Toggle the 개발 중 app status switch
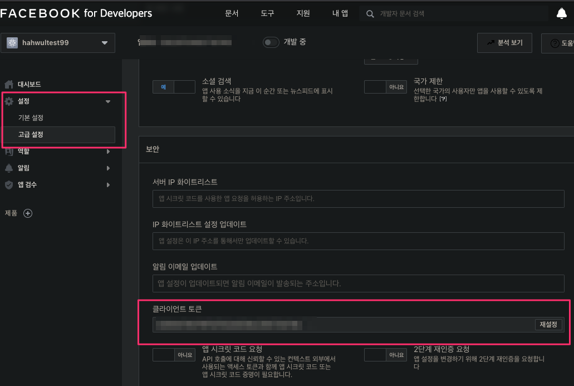574x386 pixels. point(271,42)
